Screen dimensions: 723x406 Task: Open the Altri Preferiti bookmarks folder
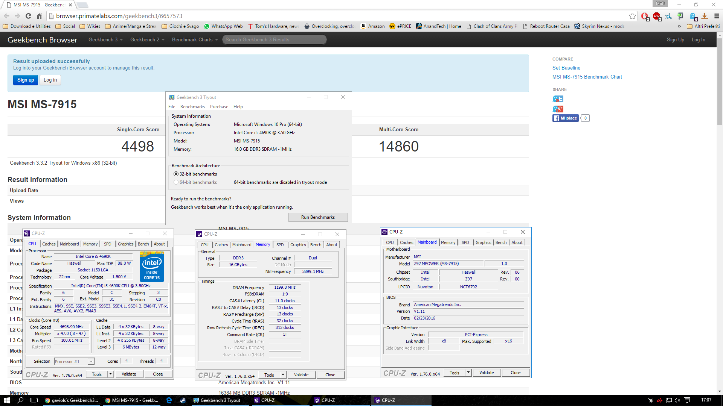[703, 26]
